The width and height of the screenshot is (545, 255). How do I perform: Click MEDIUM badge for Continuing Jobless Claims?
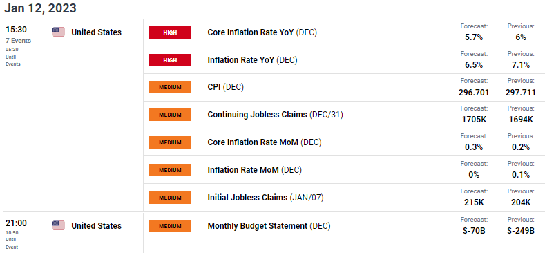[170, 115]
